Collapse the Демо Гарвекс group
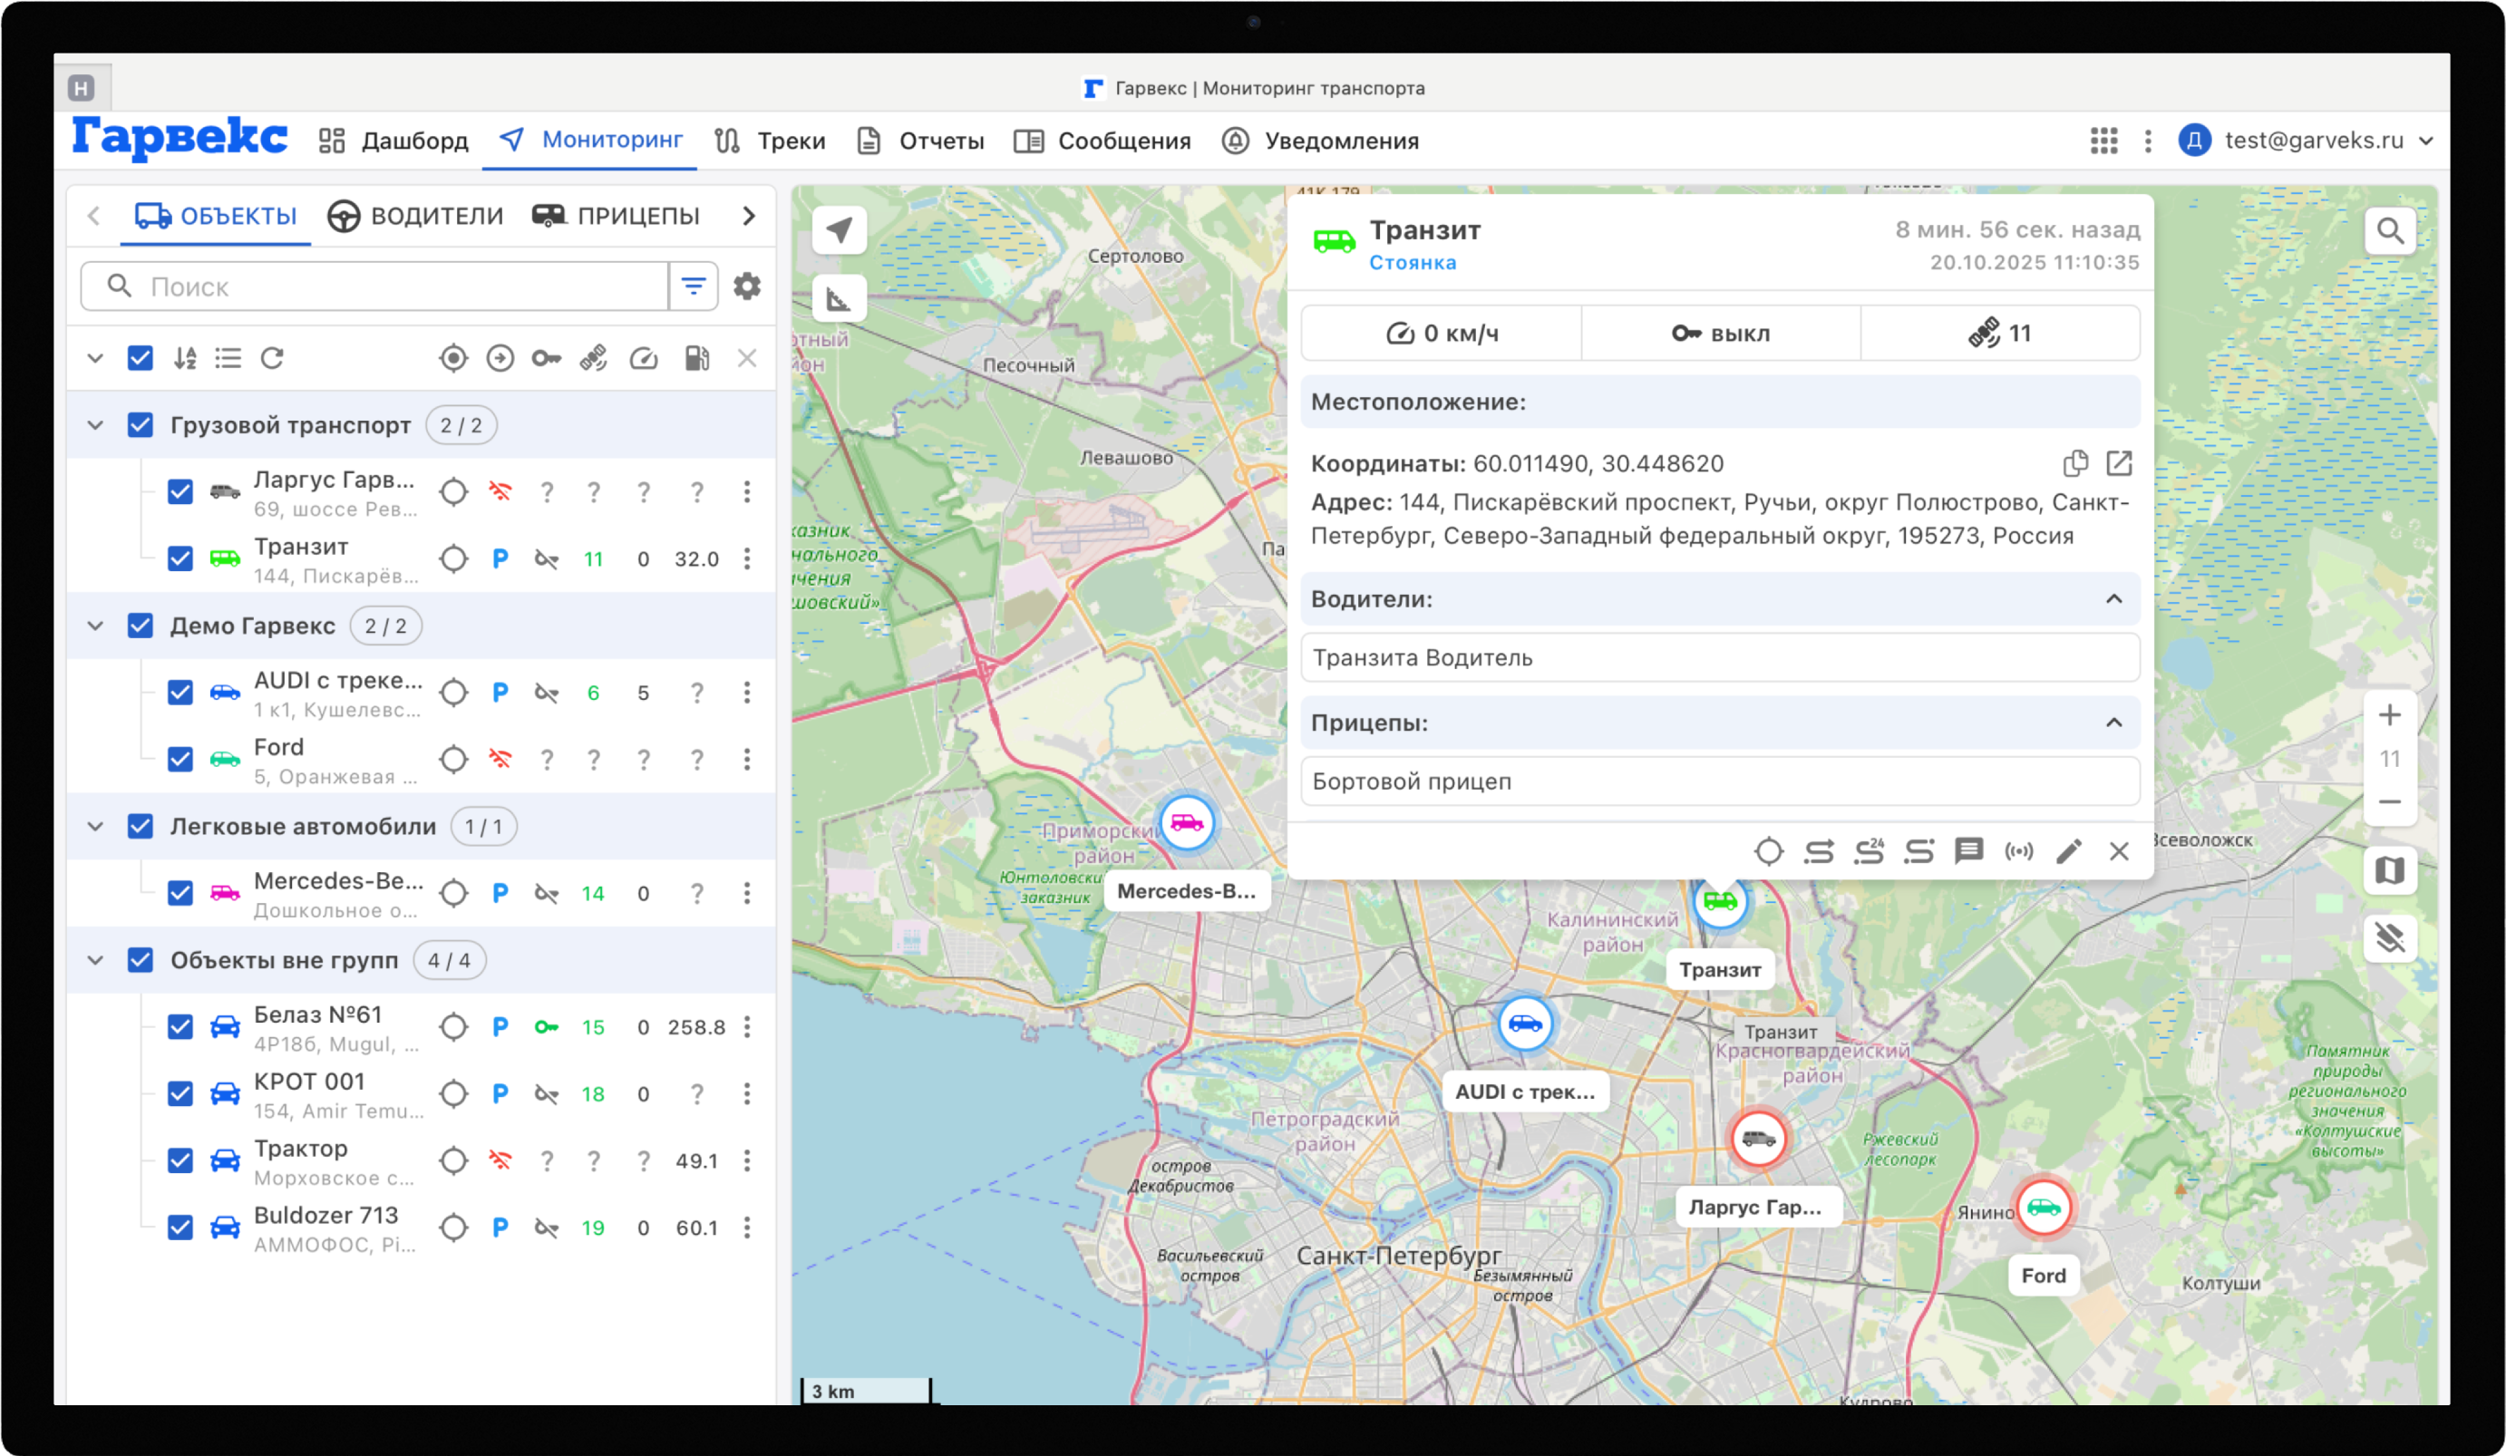Screen dimensions: 2506x1456 pos(95,626)
